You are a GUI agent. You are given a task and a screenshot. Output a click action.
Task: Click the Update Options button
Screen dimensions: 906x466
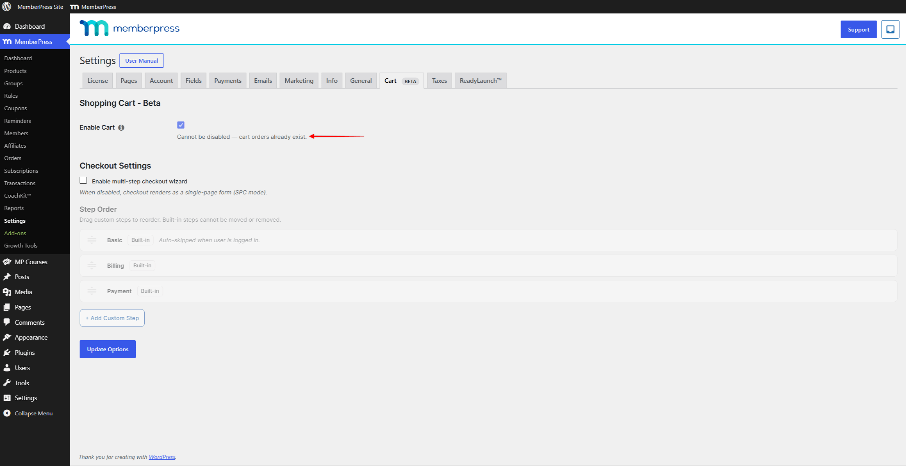point(108,349)
